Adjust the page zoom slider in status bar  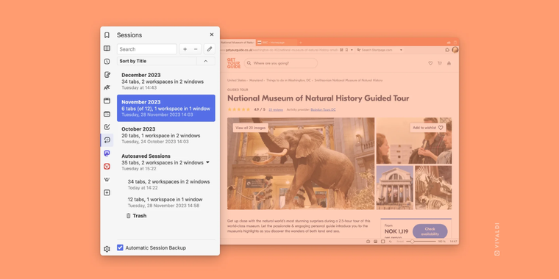pyautogui.click(x=421, y=242)
